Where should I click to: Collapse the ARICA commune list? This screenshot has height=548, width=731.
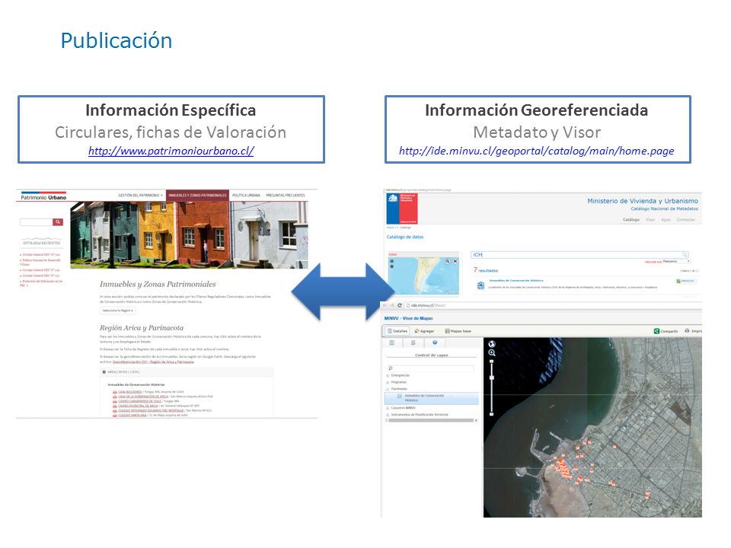pyautogui.click(x=104, y=372)
